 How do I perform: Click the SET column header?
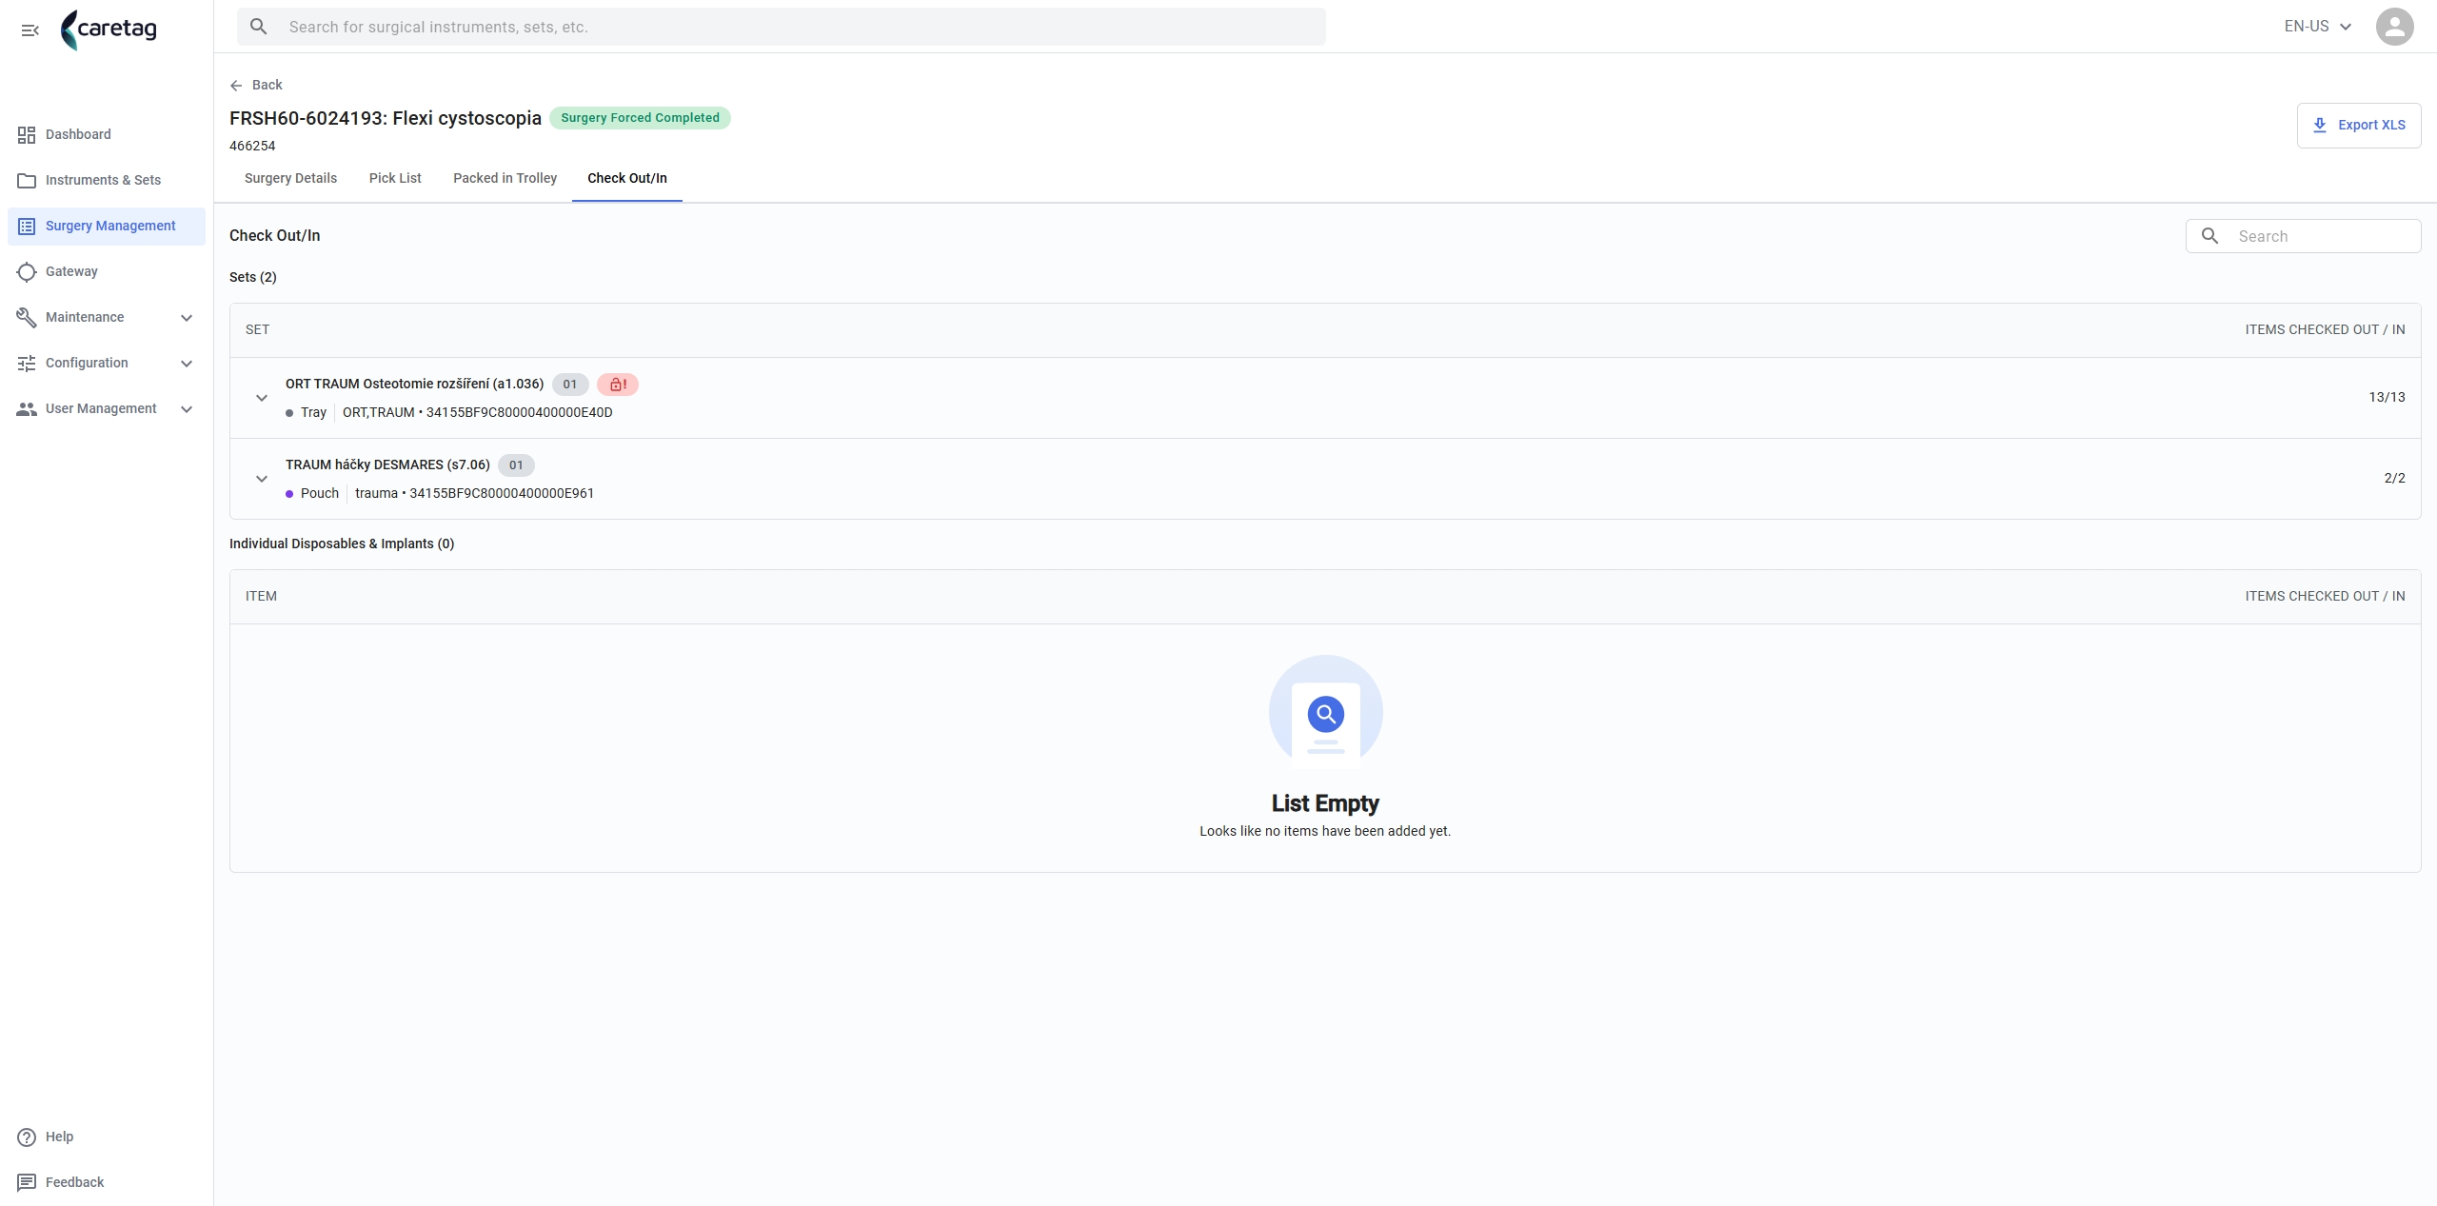click(x=257, y=329)
